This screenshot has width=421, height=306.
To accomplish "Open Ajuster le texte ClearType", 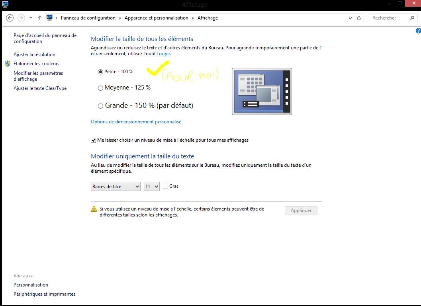I will 40,88.
